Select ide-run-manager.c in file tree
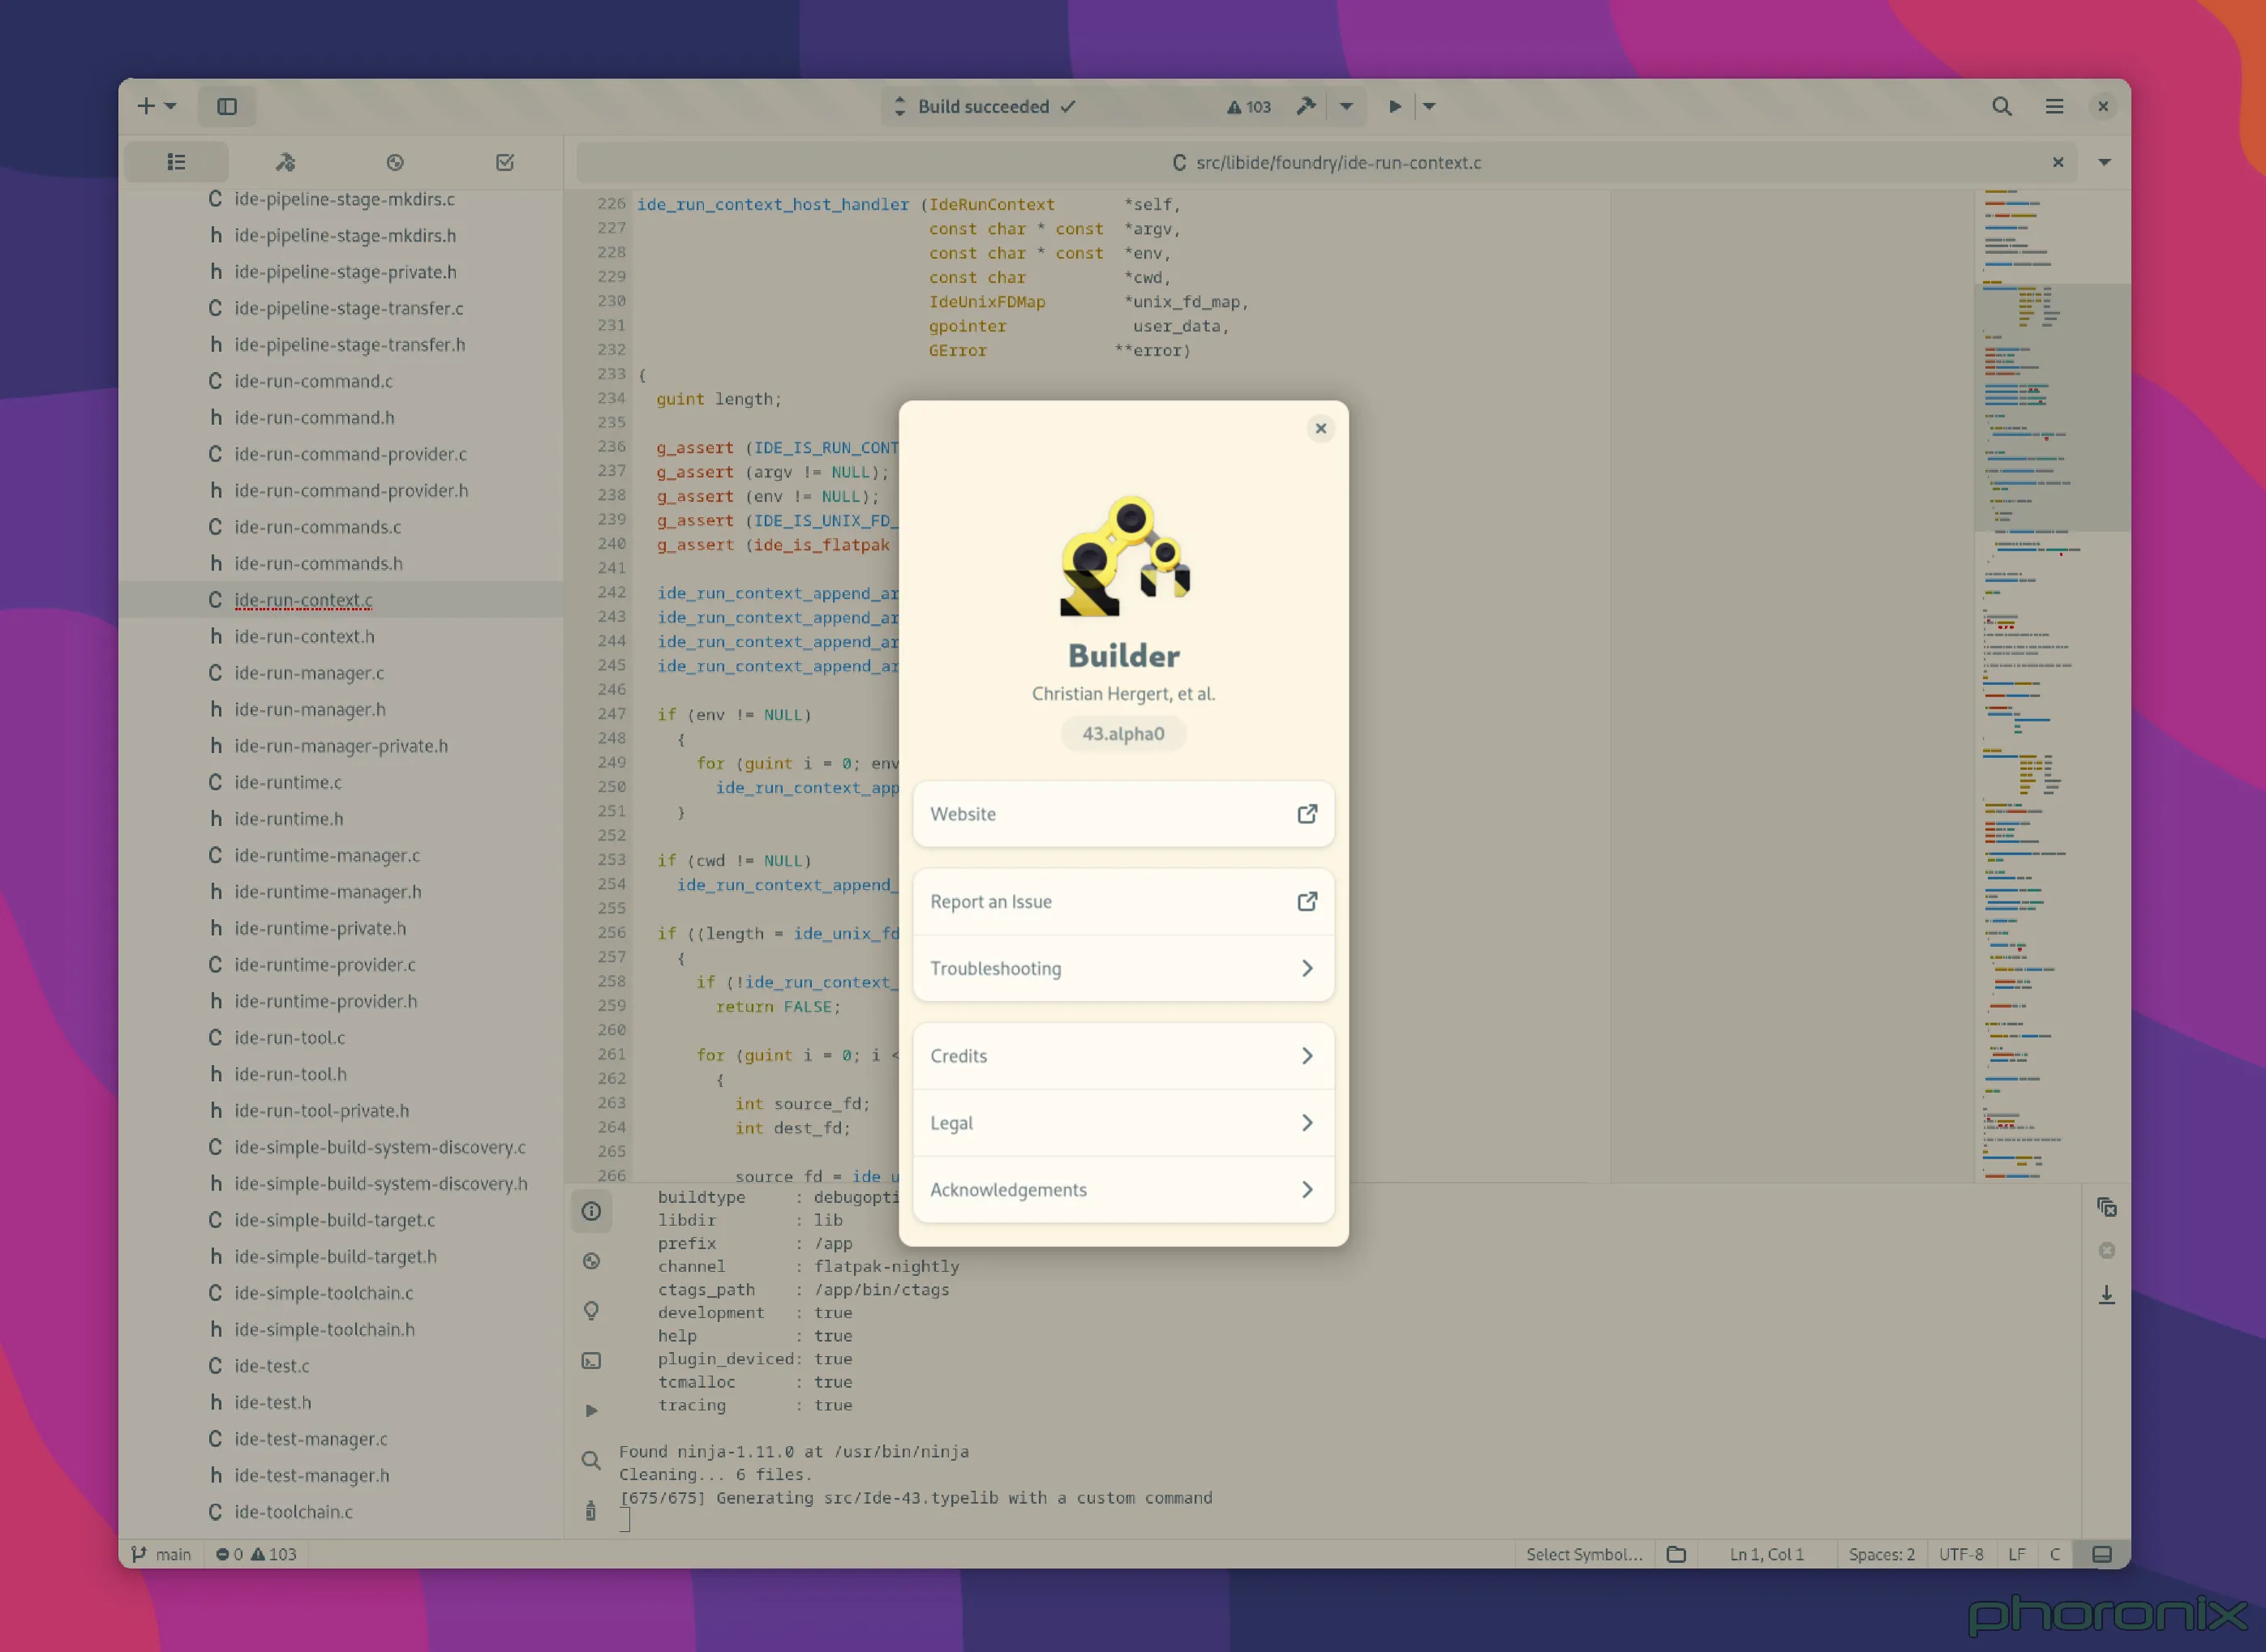2266x1652 pixels. tap(309, 673)
